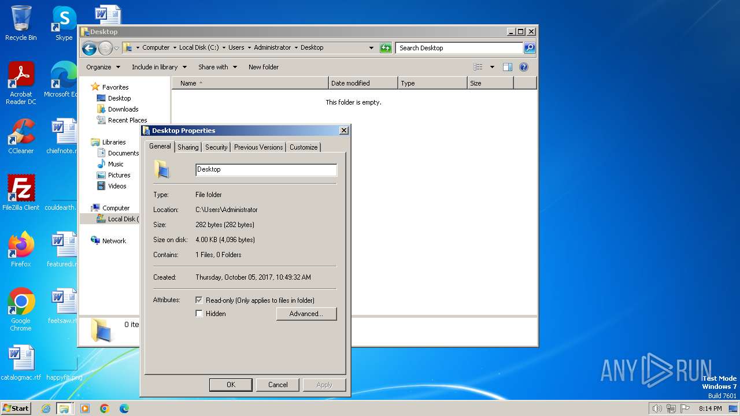Click Edge icon in taskbar
Viewport: 740px width, 416px height.
point(124,408)
